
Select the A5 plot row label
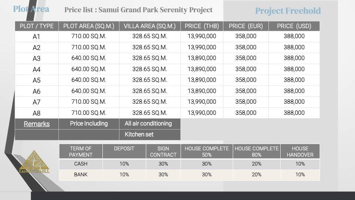tap(37, 80)
